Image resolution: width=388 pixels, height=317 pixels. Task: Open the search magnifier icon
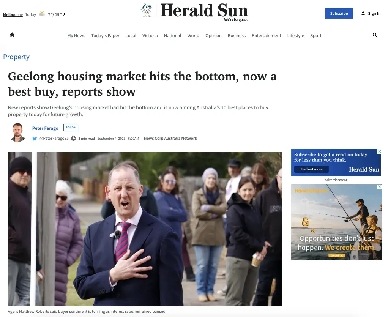point(375,35)
